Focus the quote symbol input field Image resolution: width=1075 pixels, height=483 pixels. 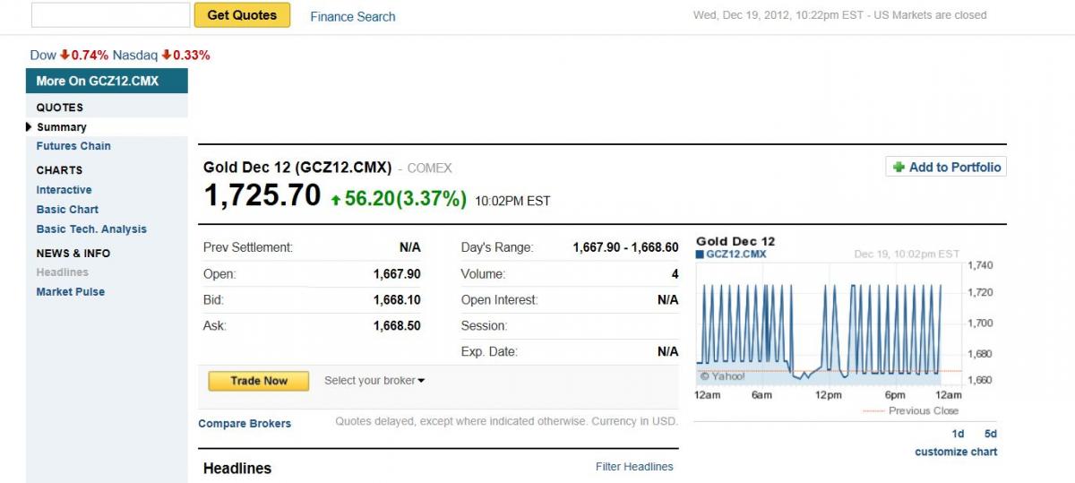click(x=110, y=15)
